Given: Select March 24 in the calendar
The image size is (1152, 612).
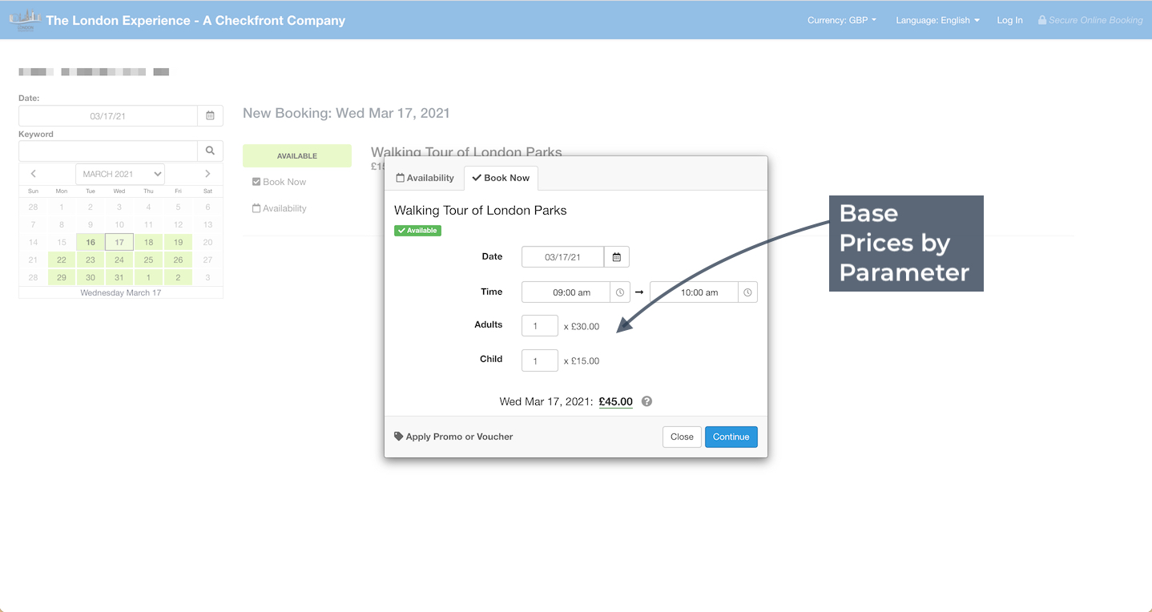Looking at the screenshot, I should point(119,260).
